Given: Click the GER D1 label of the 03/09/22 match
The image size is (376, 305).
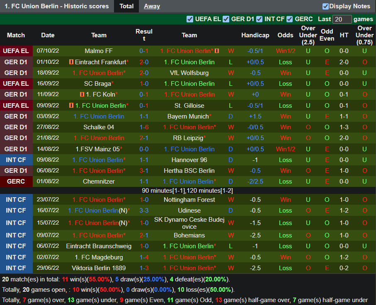Looking at the screenshot, I should 16,116.
